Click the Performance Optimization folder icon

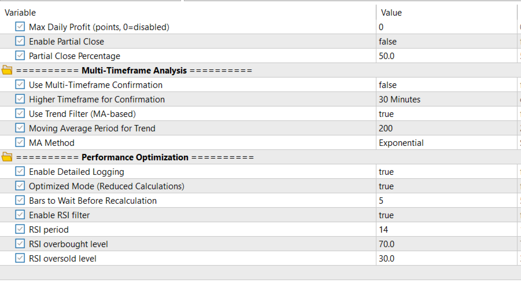click(7, 157)
